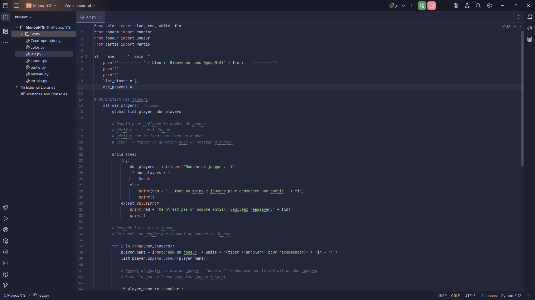Open the Version control menu
This screenshot has height=300, width=535.
click(x=79, y=6)
